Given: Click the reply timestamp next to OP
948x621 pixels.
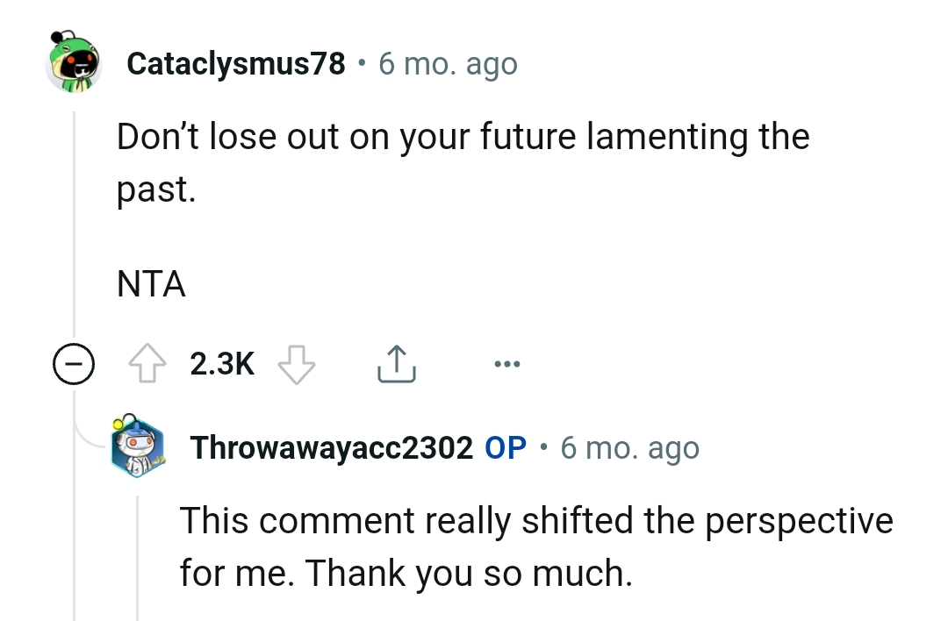Looking at the screenshot, I should click(628, 447).
